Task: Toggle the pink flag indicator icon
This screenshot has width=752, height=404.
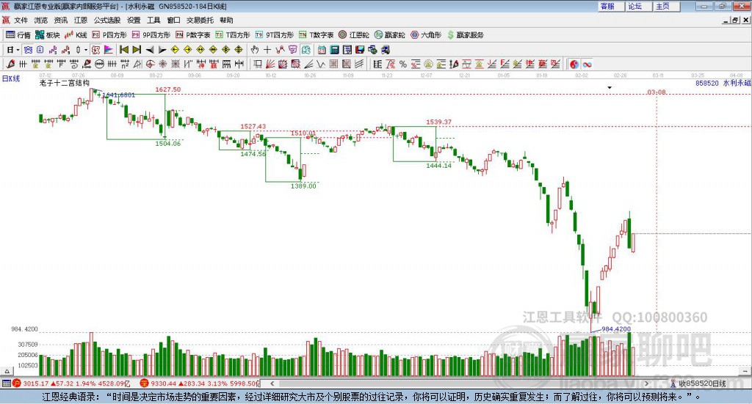Action: pyautogui.click(x=109, y=50)
